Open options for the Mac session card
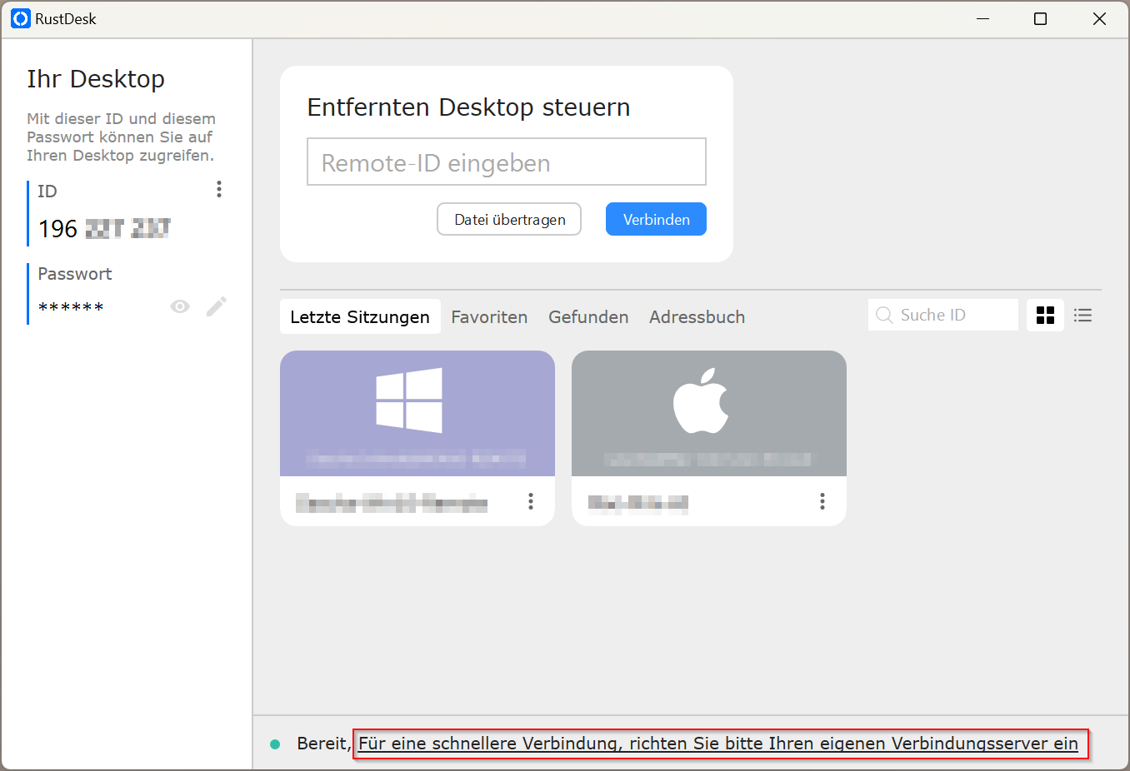Viewport: 1130px width, 771px height. (822, 501)
